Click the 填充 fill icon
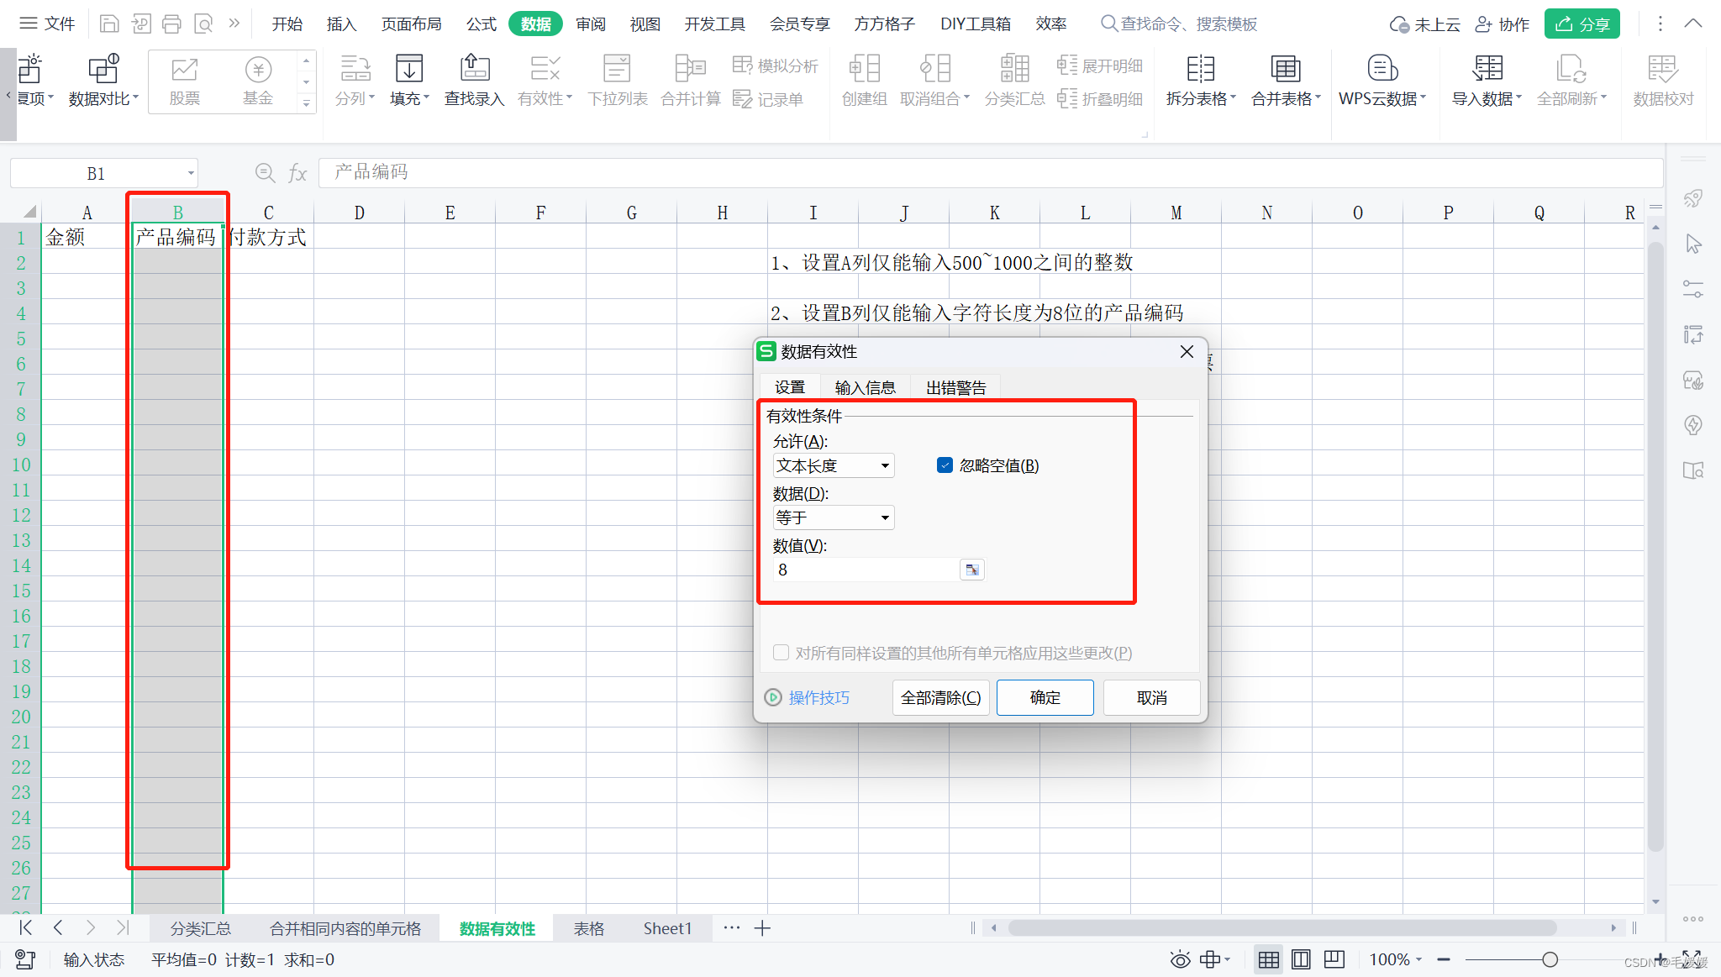1721x977 pixels. click(409, 70)
